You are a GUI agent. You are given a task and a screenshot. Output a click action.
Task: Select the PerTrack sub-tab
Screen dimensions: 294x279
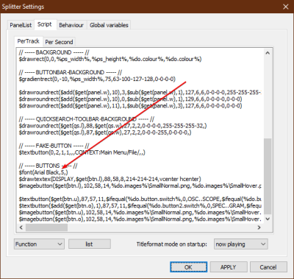coord(29,41)
